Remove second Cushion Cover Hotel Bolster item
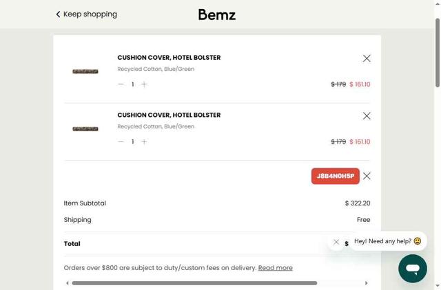441x290 pixels. (x=367, y=116)
